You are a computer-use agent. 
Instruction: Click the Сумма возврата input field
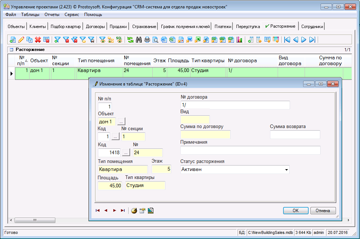295,135
